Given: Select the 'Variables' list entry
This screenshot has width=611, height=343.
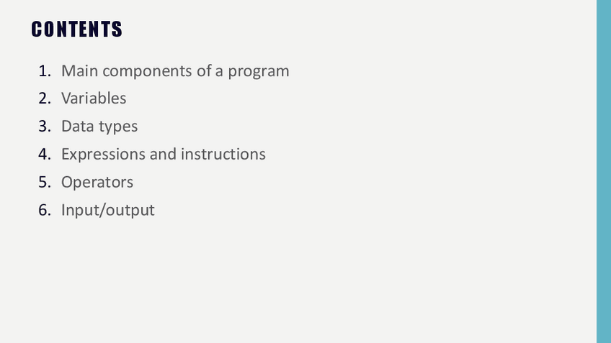Looking at the screenshot, I should [94, 99].
